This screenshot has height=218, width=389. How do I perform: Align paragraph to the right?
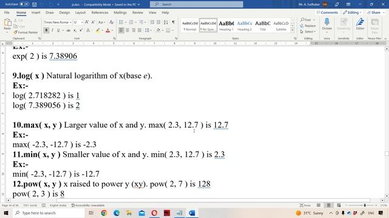[x=134, y=30]
